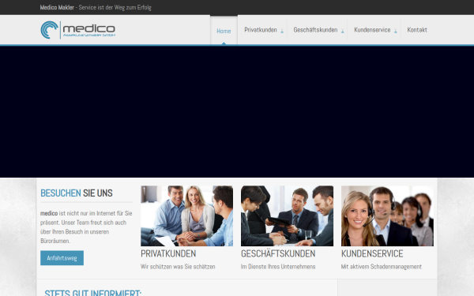Click the text 'Mit aktivem Schadenmanagement'
This screenshot has height=296, width=474.
point(382,267)
